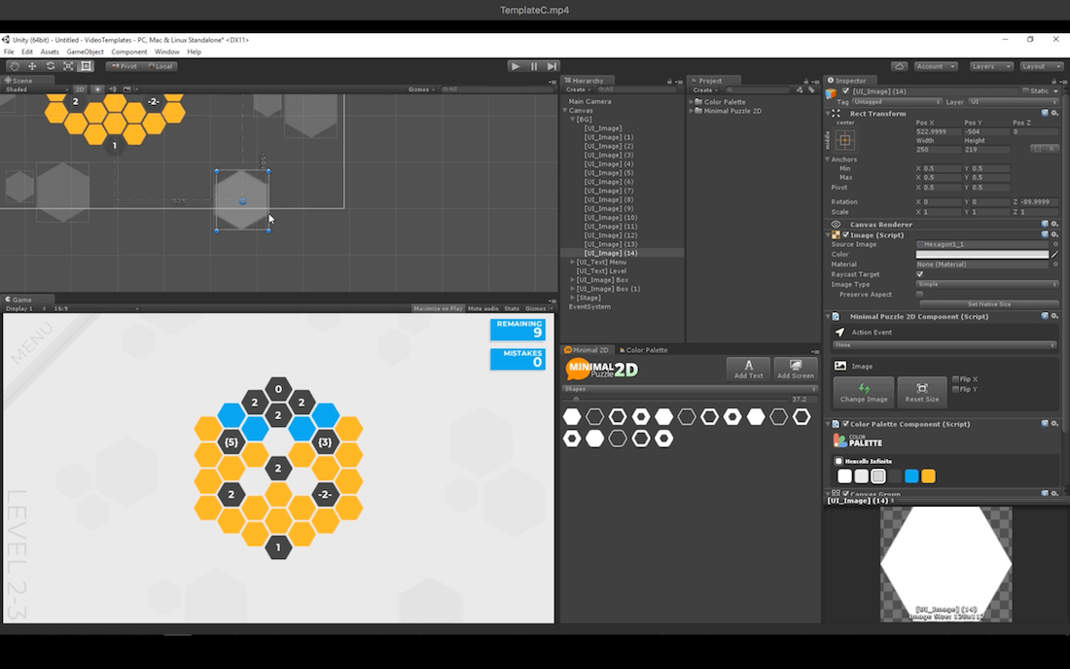Select the Rect Transform tool
The height and width of the screenshot is (669, 1070).
tap(86, 66)
